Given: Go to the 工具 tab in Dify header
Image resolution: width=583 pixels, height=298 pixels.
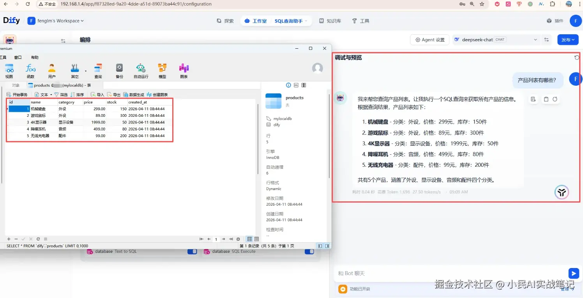Looking at the screenshot, I should coord(360,21).
